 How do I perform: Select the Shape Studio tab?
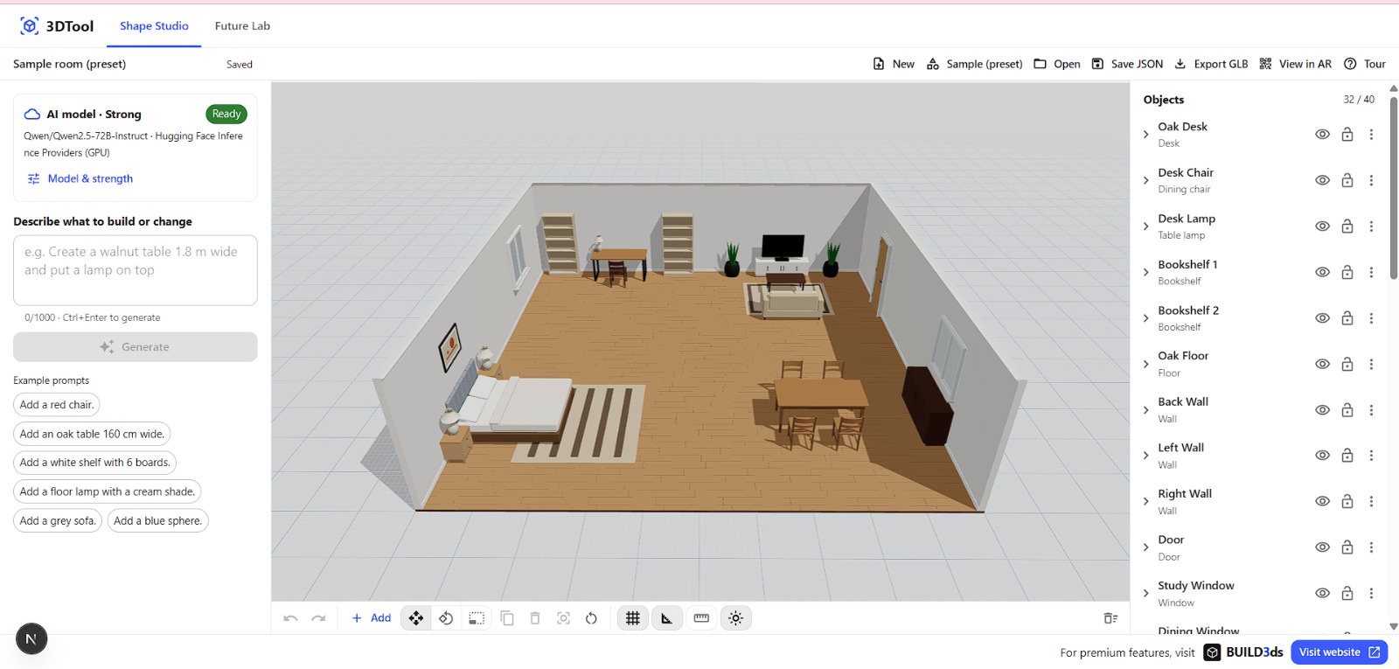click(154, 26)
